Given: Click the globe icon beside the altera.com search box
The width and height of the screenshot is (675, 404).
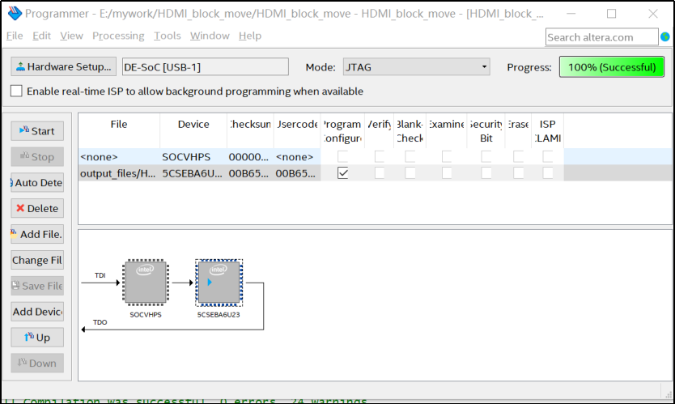Looking at the screenshot, I should point(665,37).
